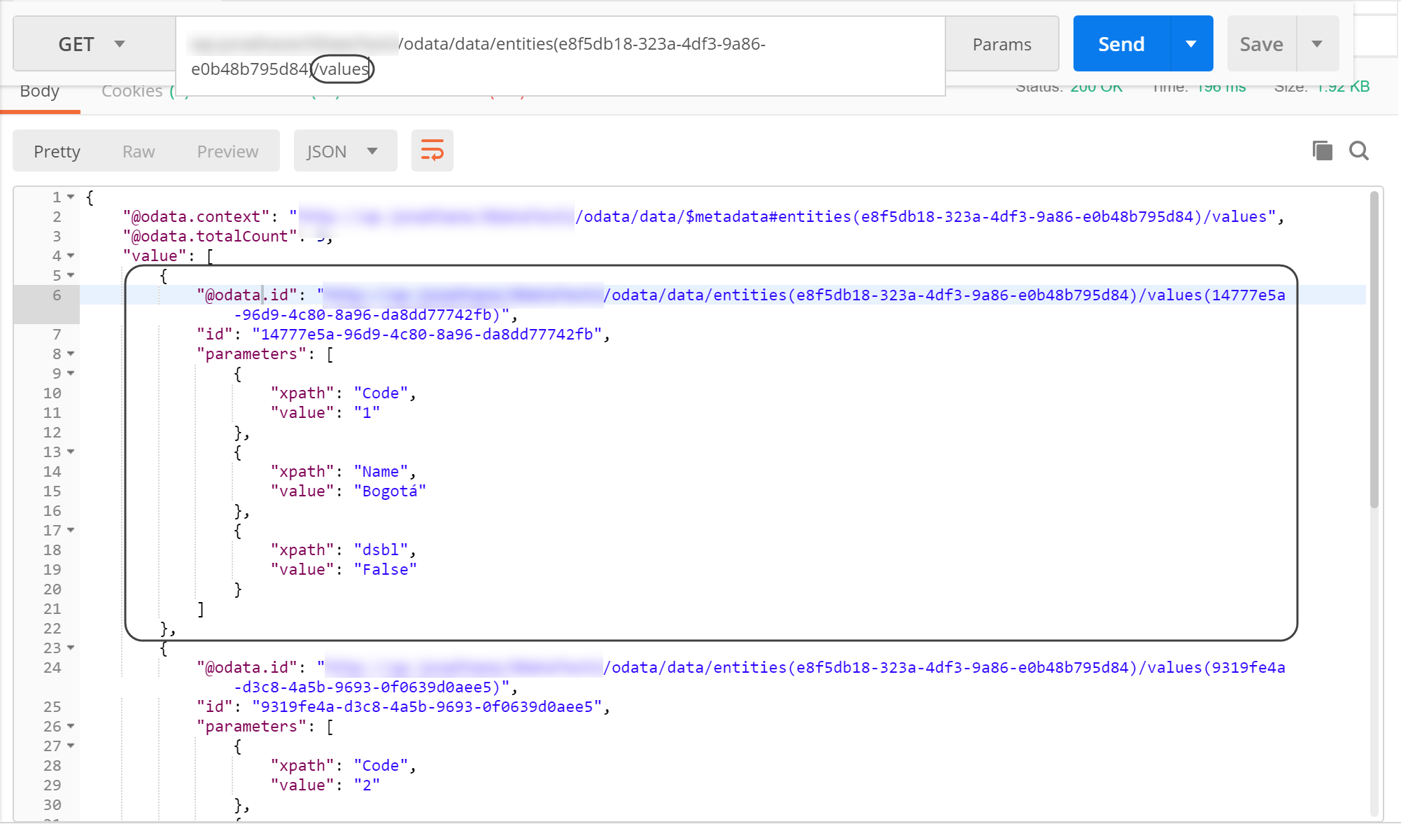Toggle the line wrap icon
The width and height of the screenshot is (1401, 824).
click(432, 151)
